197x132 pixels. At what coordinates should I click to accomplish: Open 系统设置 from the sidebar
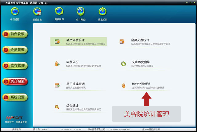(x=15, y=97)
